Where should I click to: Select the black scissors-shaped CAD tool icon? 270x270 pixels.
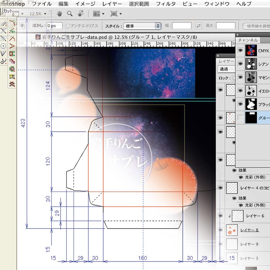(3, 61)
